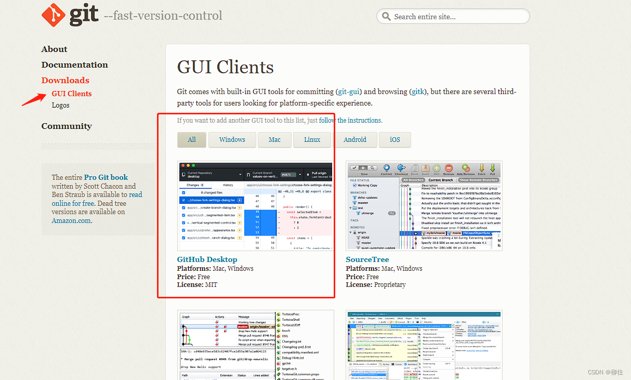Image resolution: width=631 pixels, height=380 pixels.
Task: Open the SourceTree screenshot thumbnail
Action: [x=424, y=206]
